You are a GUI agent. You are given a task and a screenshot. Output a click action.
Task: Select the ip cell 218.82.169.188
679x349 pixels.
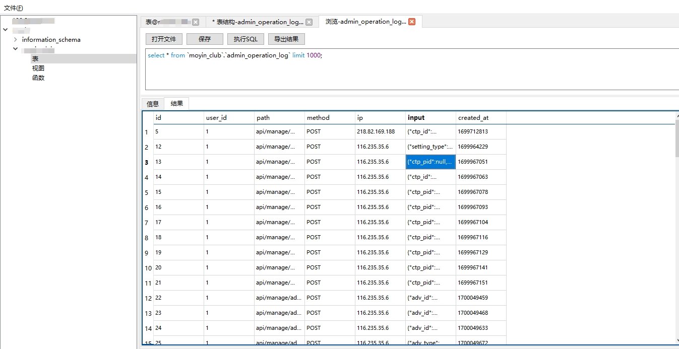(x=380, y=132)
